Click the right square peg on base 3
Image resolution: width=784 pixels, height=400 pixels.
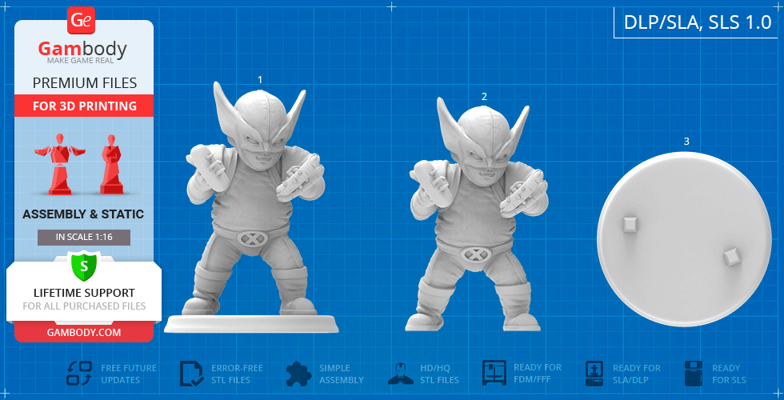coord(733,256)
